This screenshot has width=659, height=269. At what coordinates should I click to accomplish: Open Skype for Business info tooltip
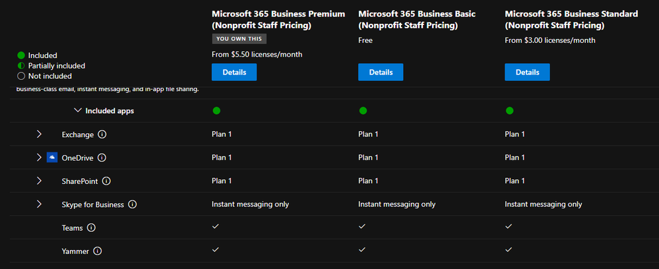[x=133, y=204]
